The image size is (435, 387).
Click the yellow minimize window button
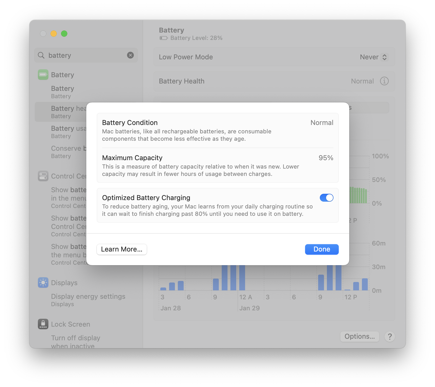pos(54,34)
